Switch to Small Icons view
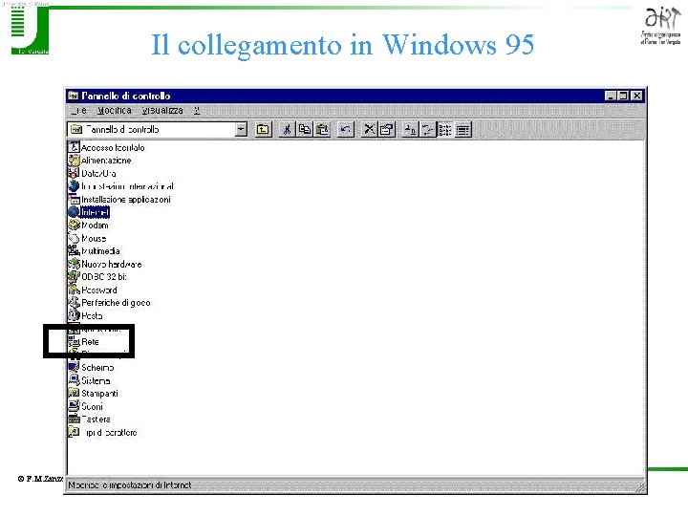The width and height of the screenshot is (688, 516). pos(427,129)
